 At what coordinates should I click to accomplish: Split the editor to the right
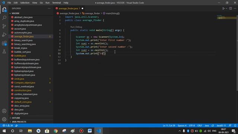click(231, 9)
